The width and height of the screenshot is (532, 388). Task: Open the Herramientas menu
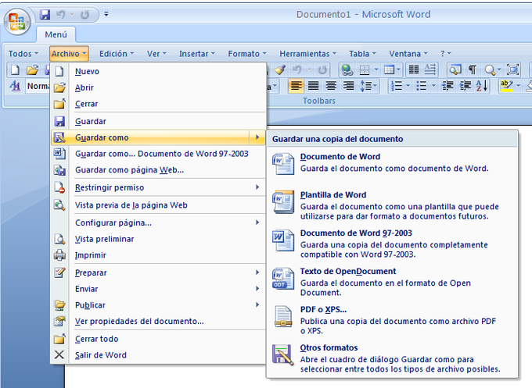[307, 54]
